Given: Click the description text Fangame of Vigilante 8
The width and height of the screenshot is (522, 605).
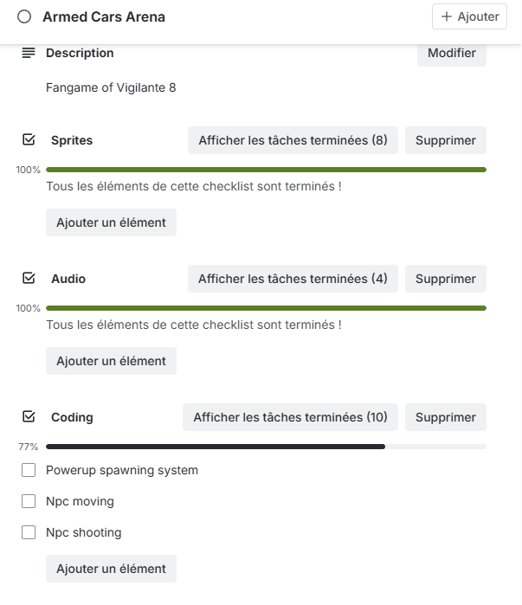Looking at the screenshot, I should [x=111, y=87].
